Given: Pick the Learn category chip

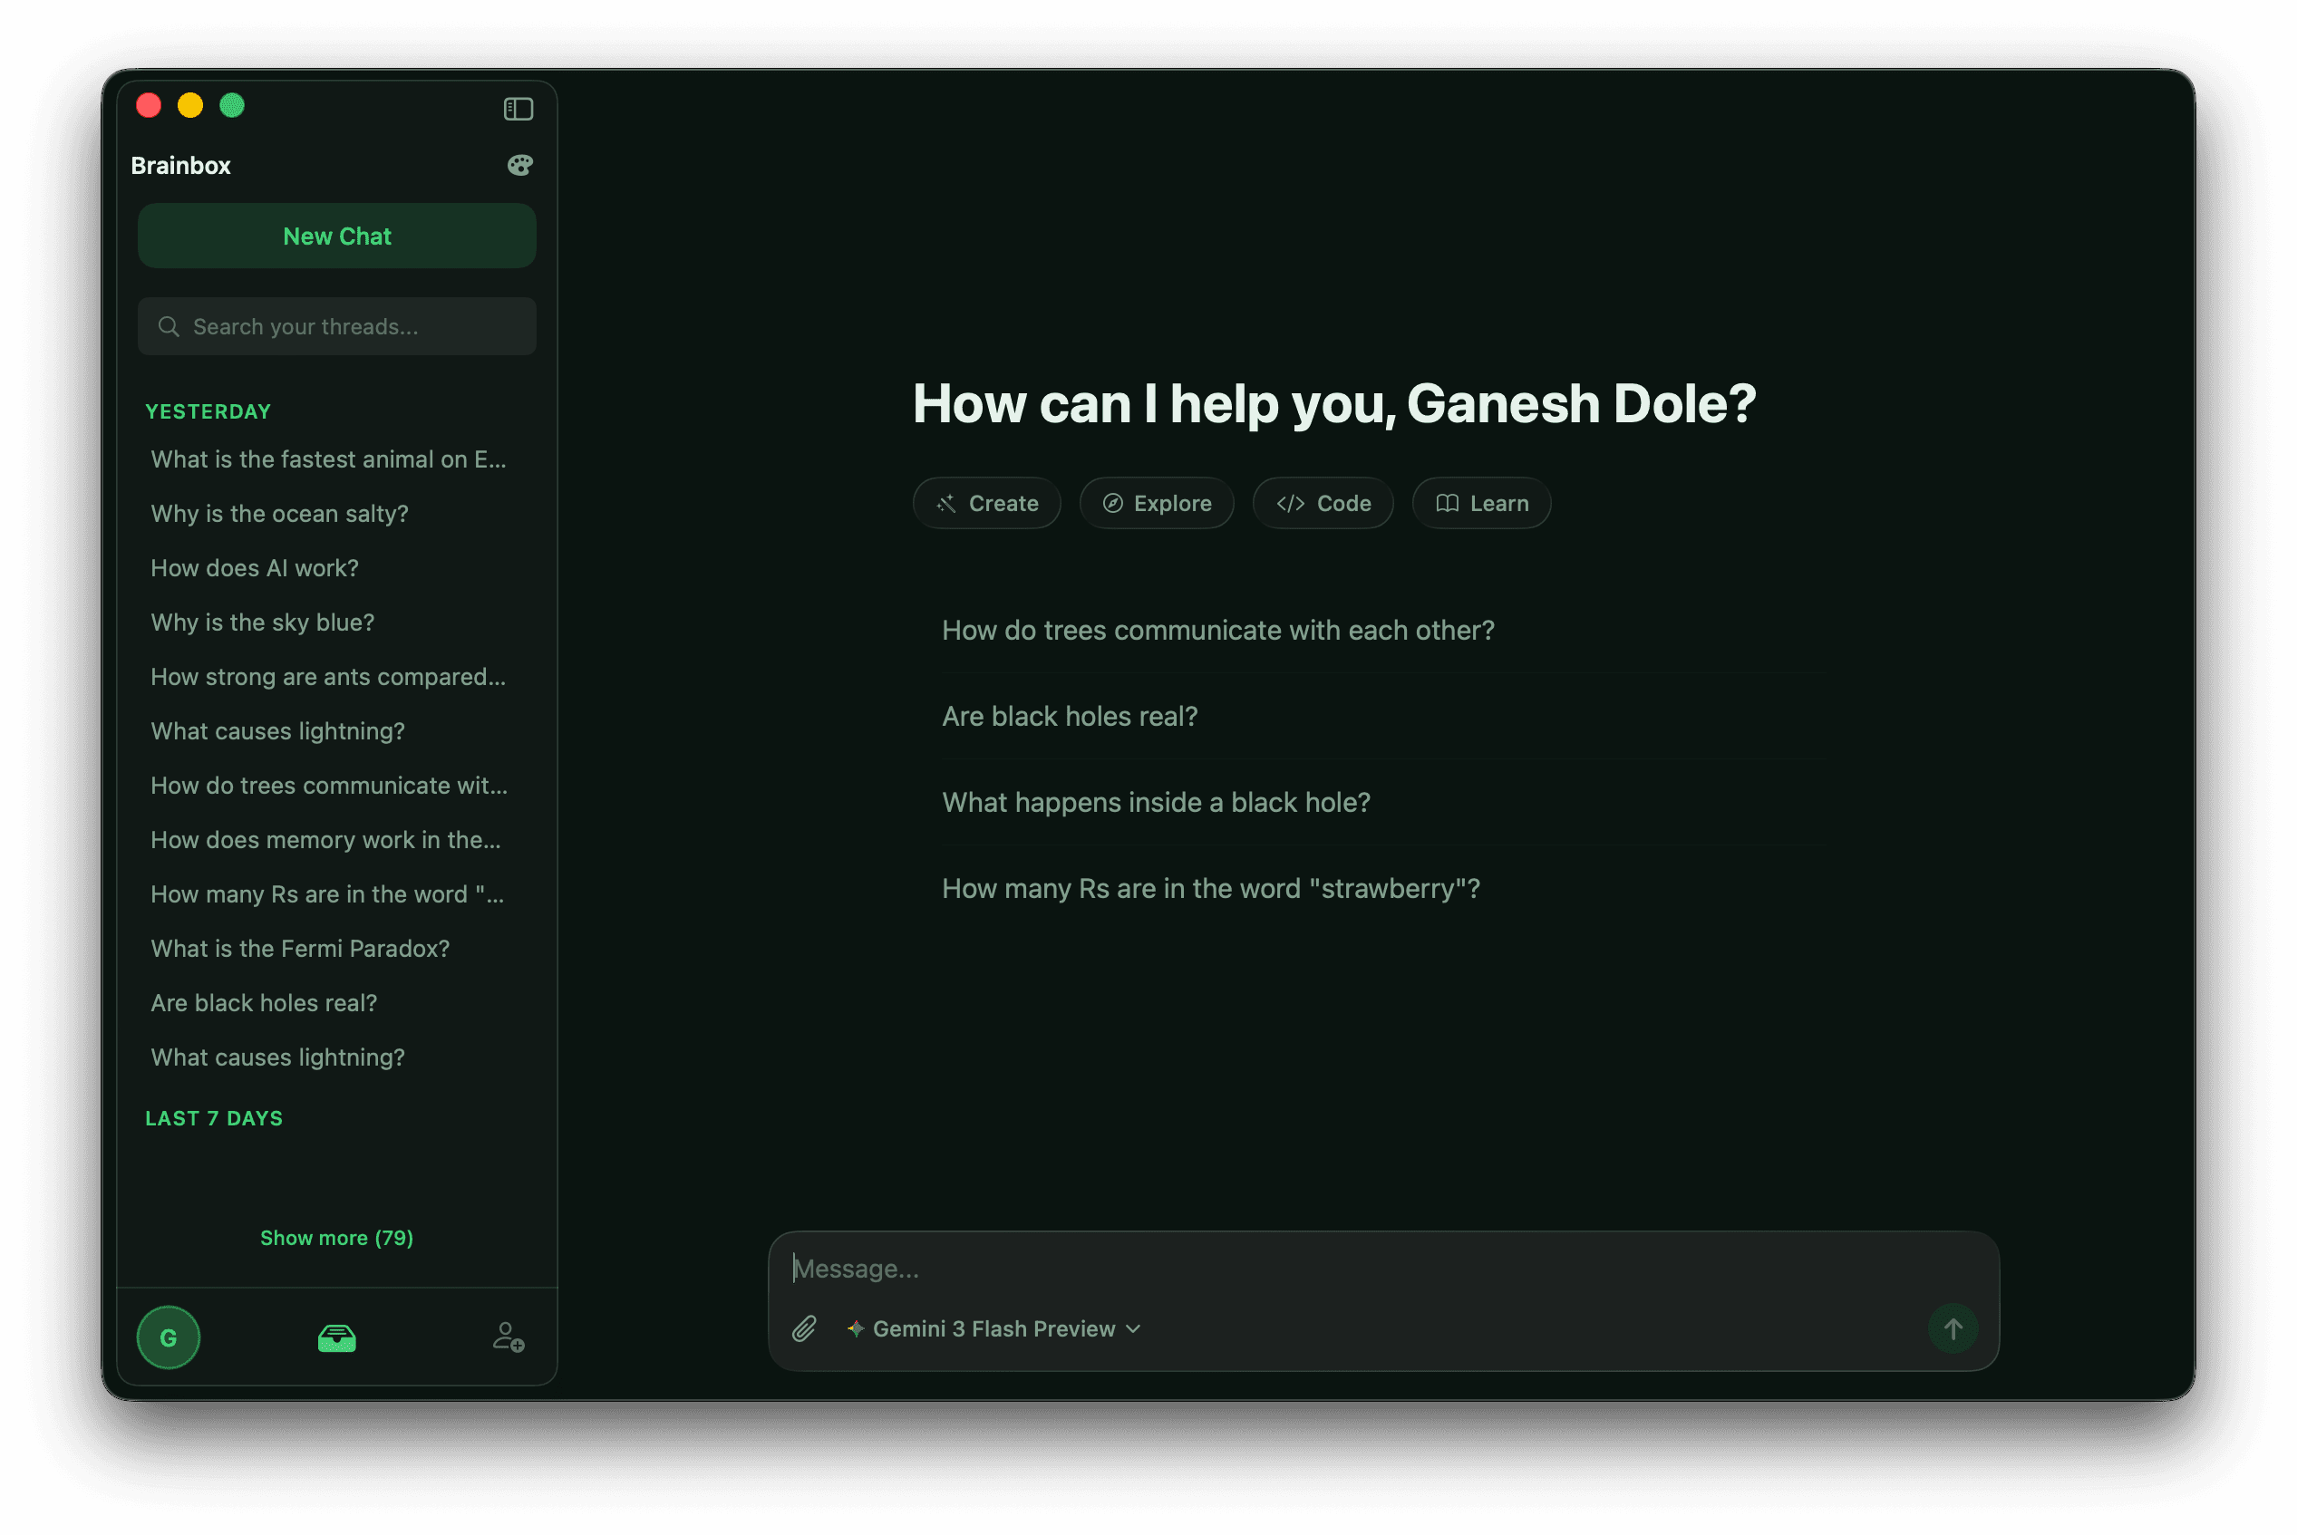Looking at the screenshot, I should click(x=1481, y=503).
